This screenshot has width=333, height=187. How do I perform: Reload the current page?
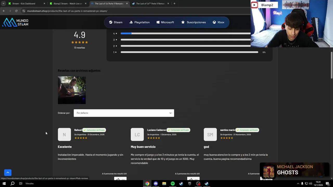[16, 11]
